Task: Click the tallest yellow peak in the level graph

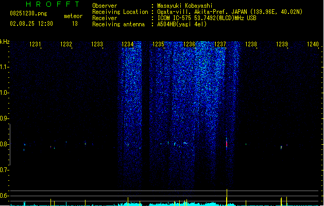Action: [x=227, y=197]
